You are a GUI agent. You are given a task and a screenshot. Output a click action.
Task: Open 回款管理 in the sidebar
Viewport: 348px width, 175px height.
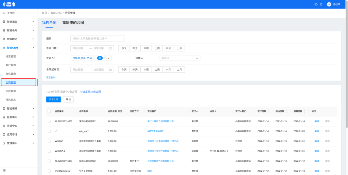[x=11, y=91]
